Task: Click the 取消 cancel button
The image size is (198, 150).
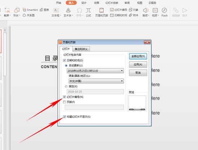Action: pyautogui.click(x=138, y=73)
